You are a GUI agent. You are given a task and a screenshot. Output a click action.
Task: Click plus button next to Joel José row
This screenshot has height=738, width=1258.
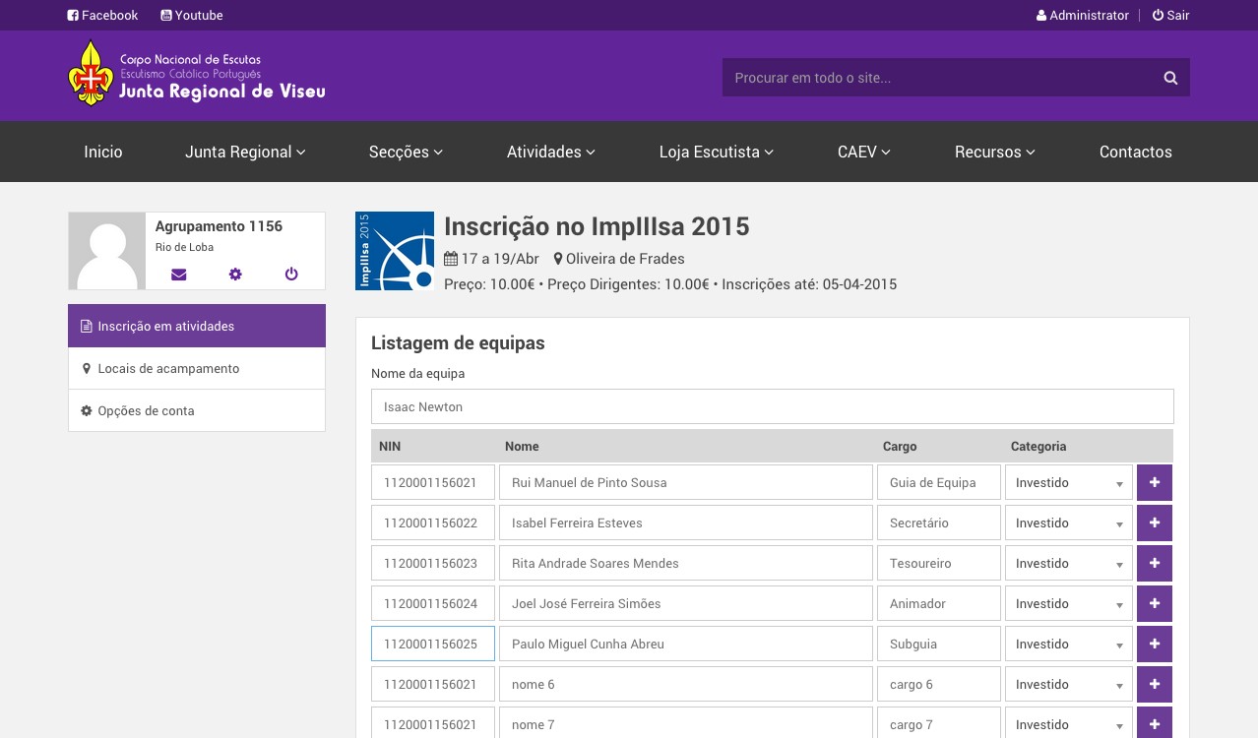click(1154, 603)
